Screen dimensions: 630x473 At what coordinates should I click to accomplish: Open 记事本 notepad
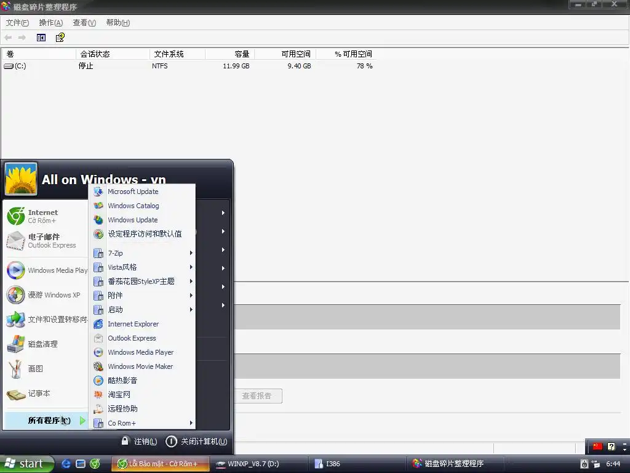point(46,394)
